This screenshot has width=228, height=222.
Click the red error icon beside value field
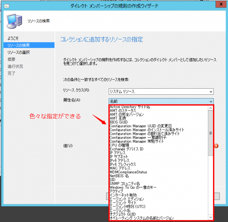[216, 146]
